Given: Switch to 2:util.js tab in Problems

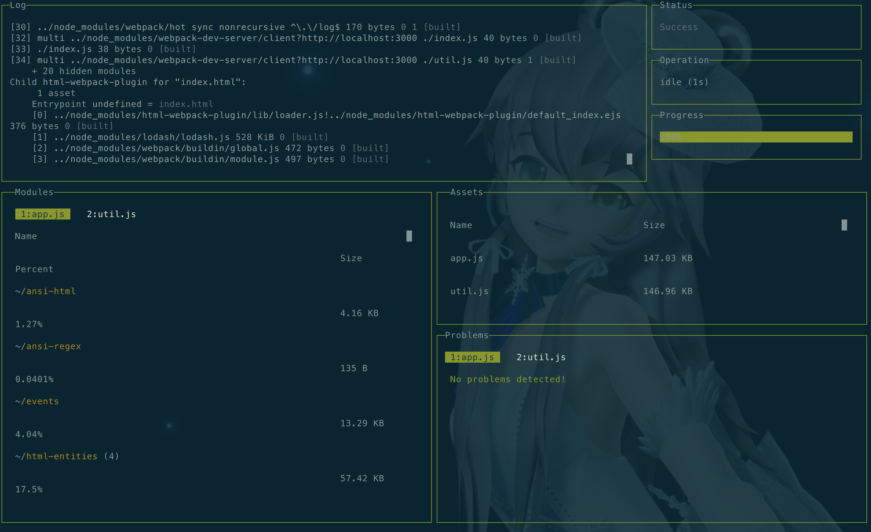Looking at the screenshot, I should point(541,357).
